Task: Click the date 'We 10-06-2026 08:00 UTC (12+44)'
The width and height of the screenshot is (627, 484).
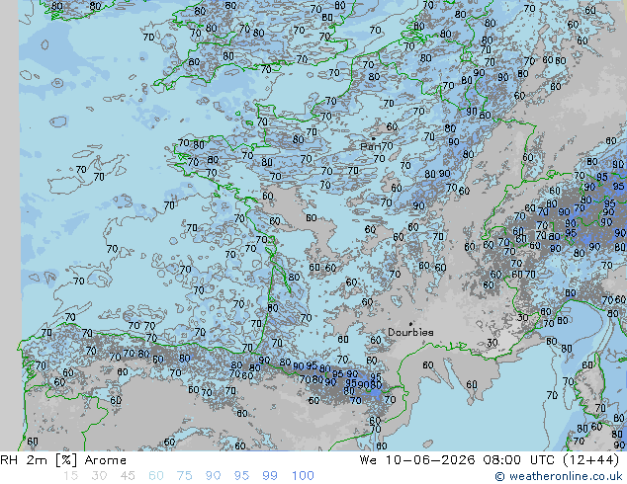Action: coord(490,460)
